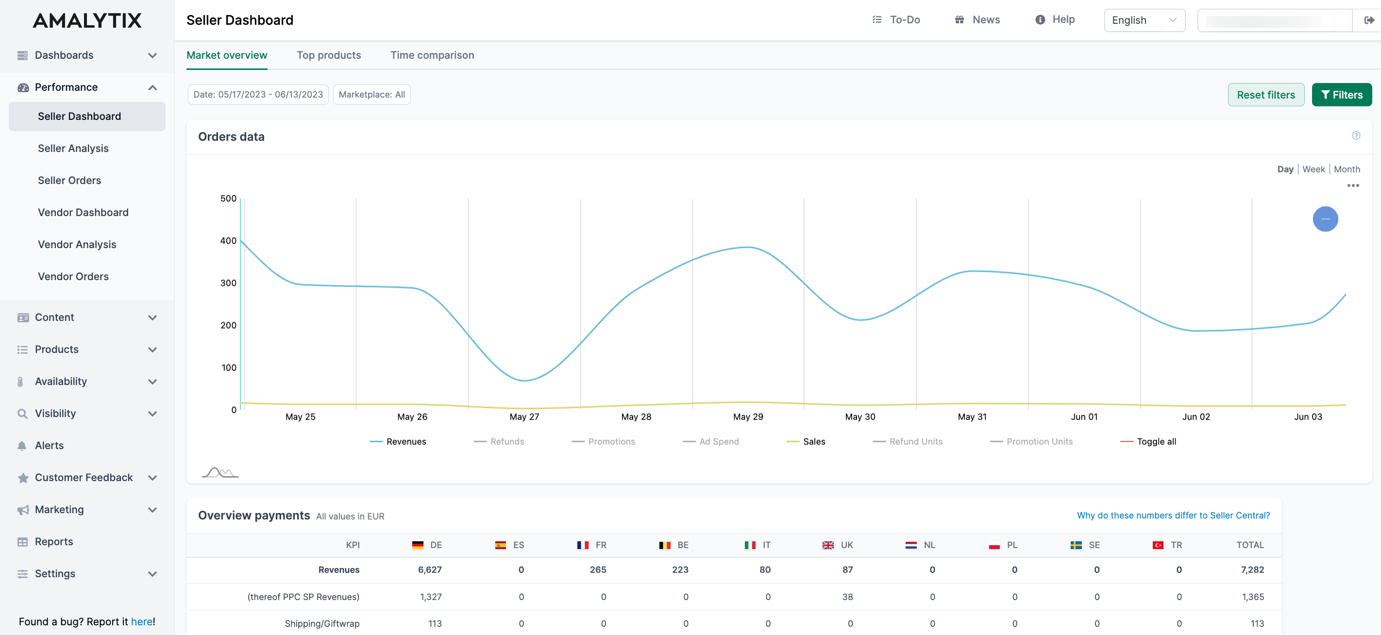Click the Performance gauge icon
This screenshot has width=1381, height=635.
click(22, 87)
